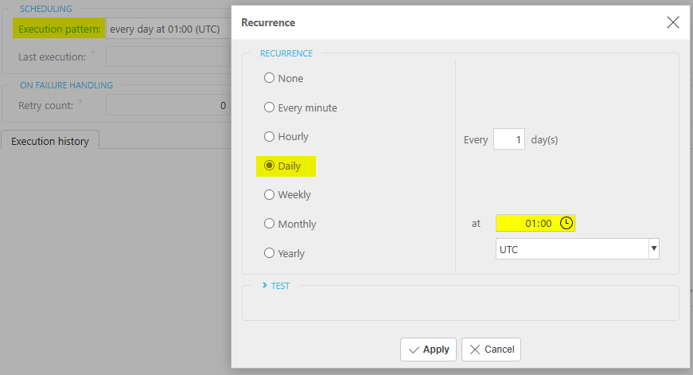Screen dimensions: 693x375
Task: Select the Daily radio button
Action: tap(269, 166)
